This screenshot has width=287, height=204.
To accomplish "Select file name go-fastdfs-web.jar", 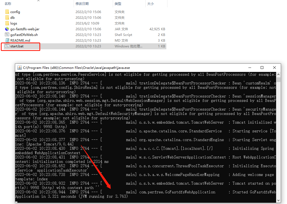I will coord(25,29).
